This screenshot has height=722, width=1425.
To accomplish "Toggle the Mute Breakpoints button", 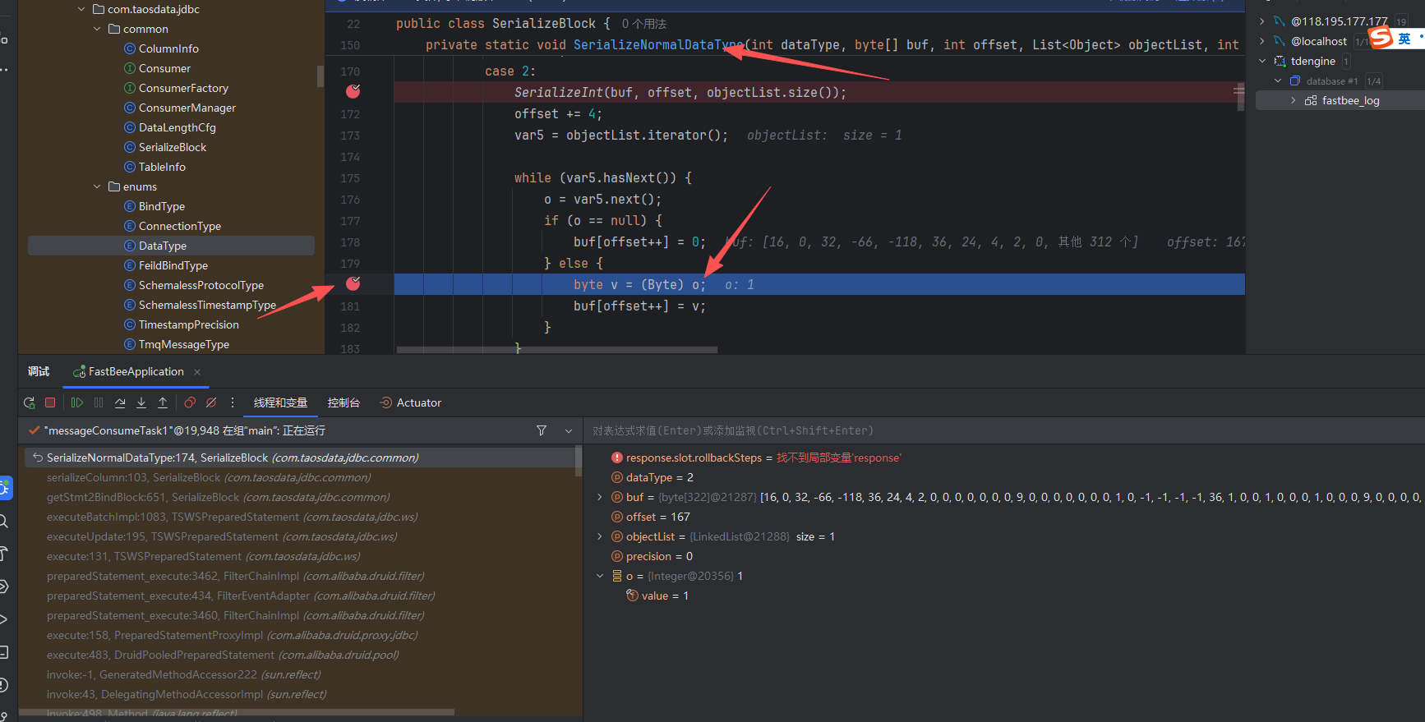I will [x=211, y=402].
